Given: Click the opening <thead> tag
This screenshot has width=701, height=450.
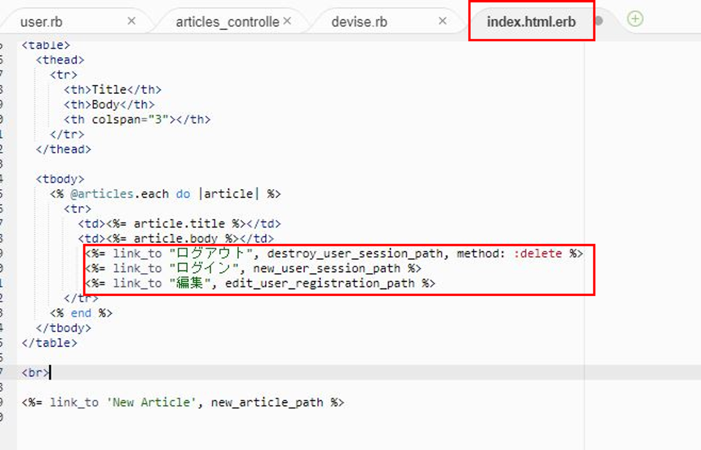Looking at the screenshot, I should click(60, 60).
